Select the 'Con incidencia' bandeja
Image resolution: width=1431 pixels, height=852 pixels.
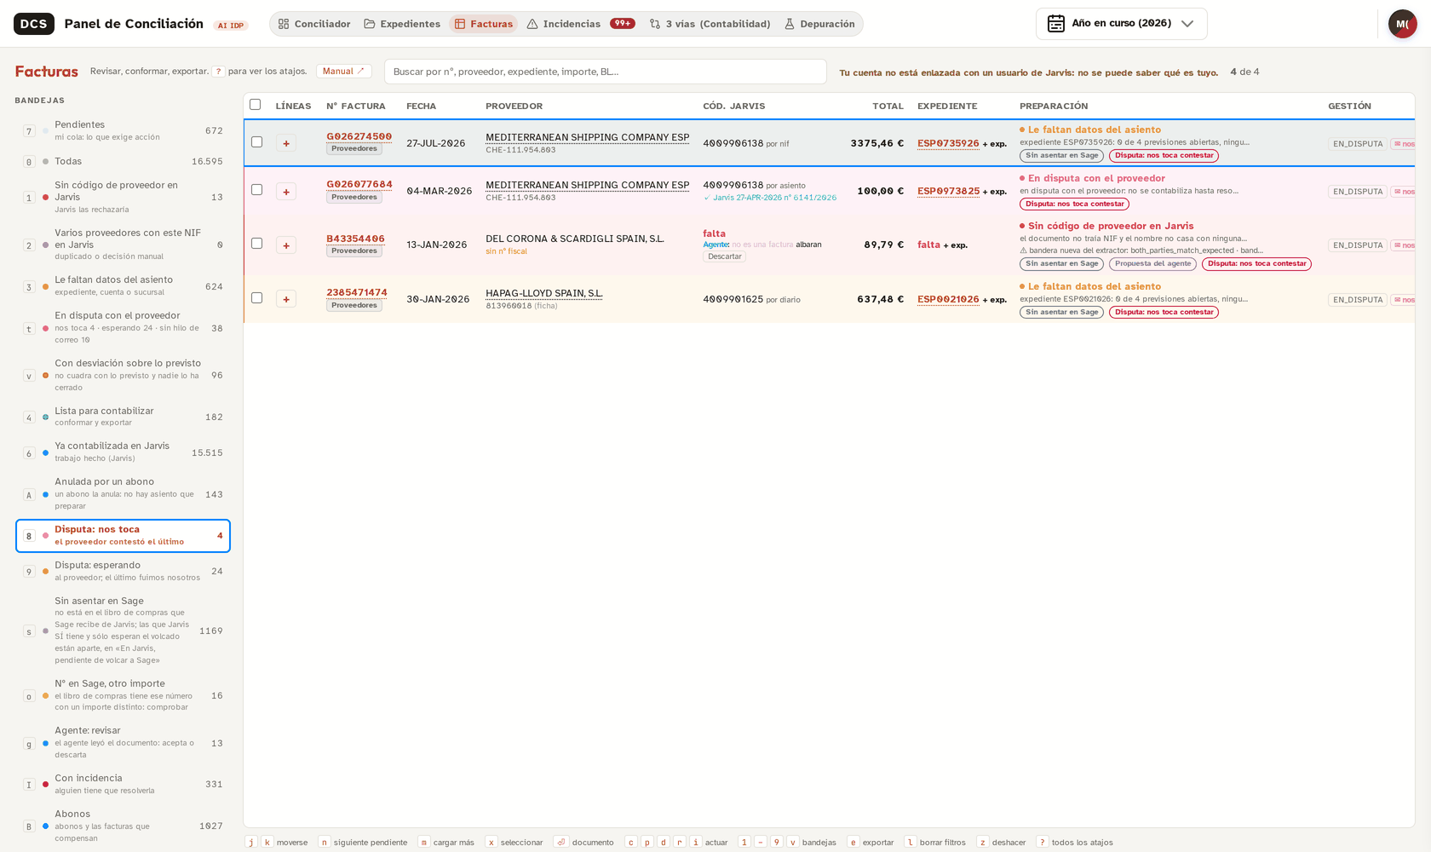click(124, 785)
